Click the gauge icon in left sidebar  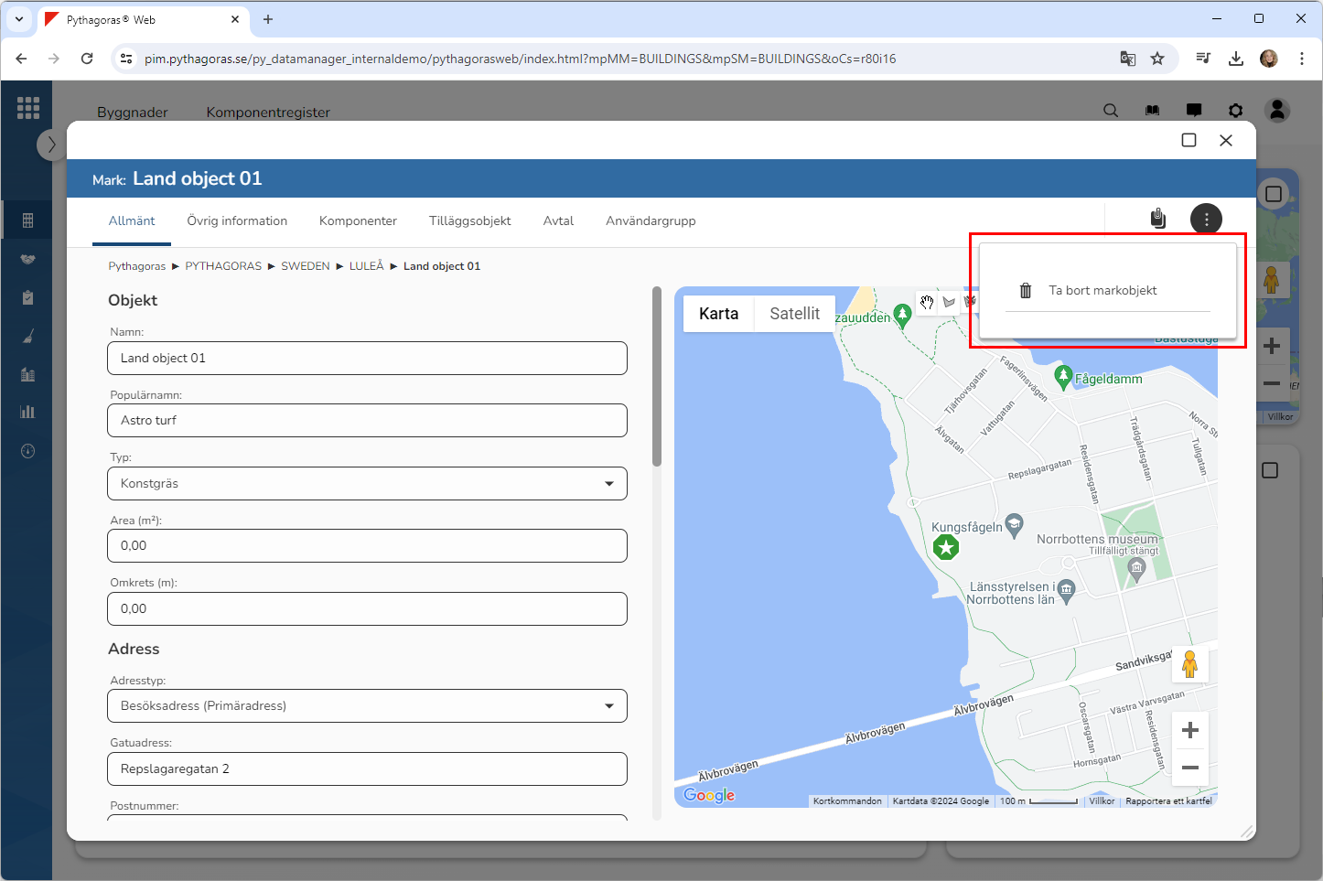[x=27, y=451]
